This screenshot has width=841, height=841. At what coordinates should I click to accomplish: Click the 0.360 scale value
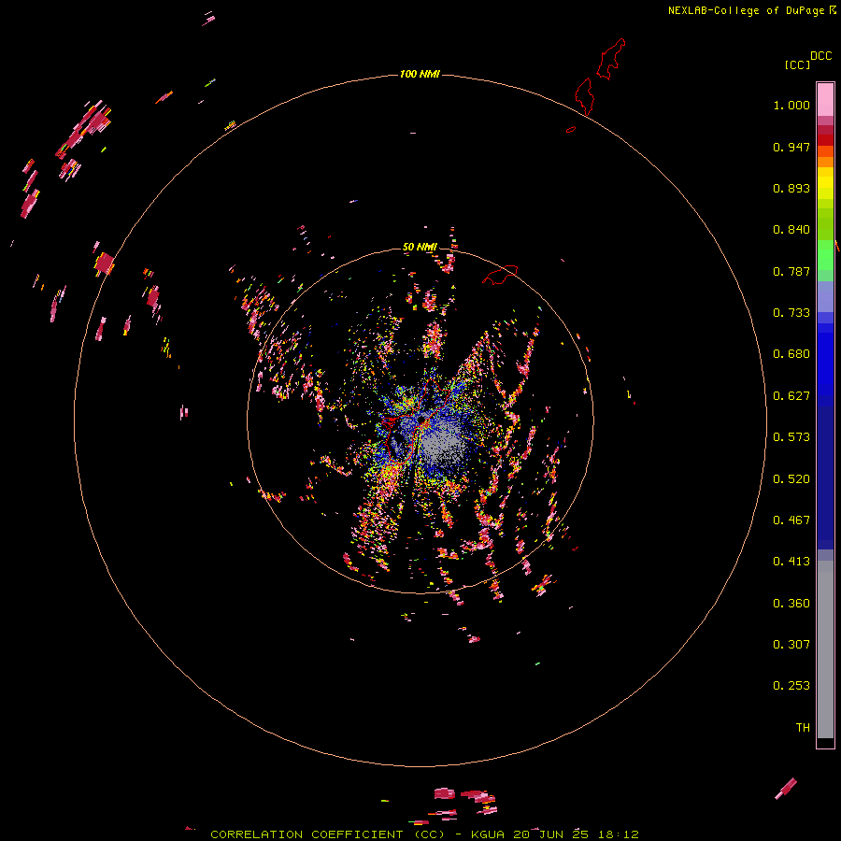click(x=791, y=604)
